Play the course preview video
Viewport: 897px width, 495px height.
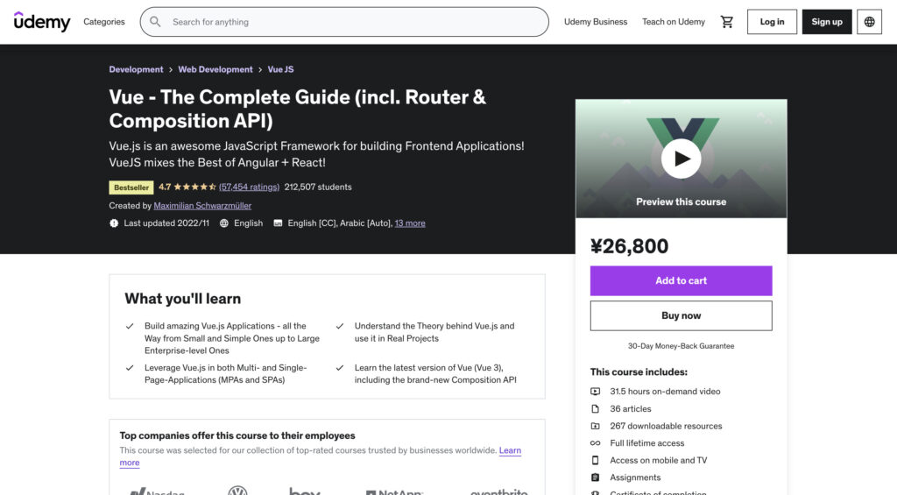(x=681, y=159)
